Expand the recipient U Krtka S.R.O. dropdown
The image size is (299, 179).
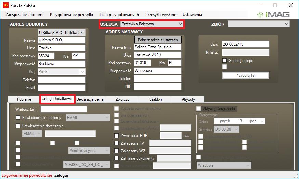point(82,33)
